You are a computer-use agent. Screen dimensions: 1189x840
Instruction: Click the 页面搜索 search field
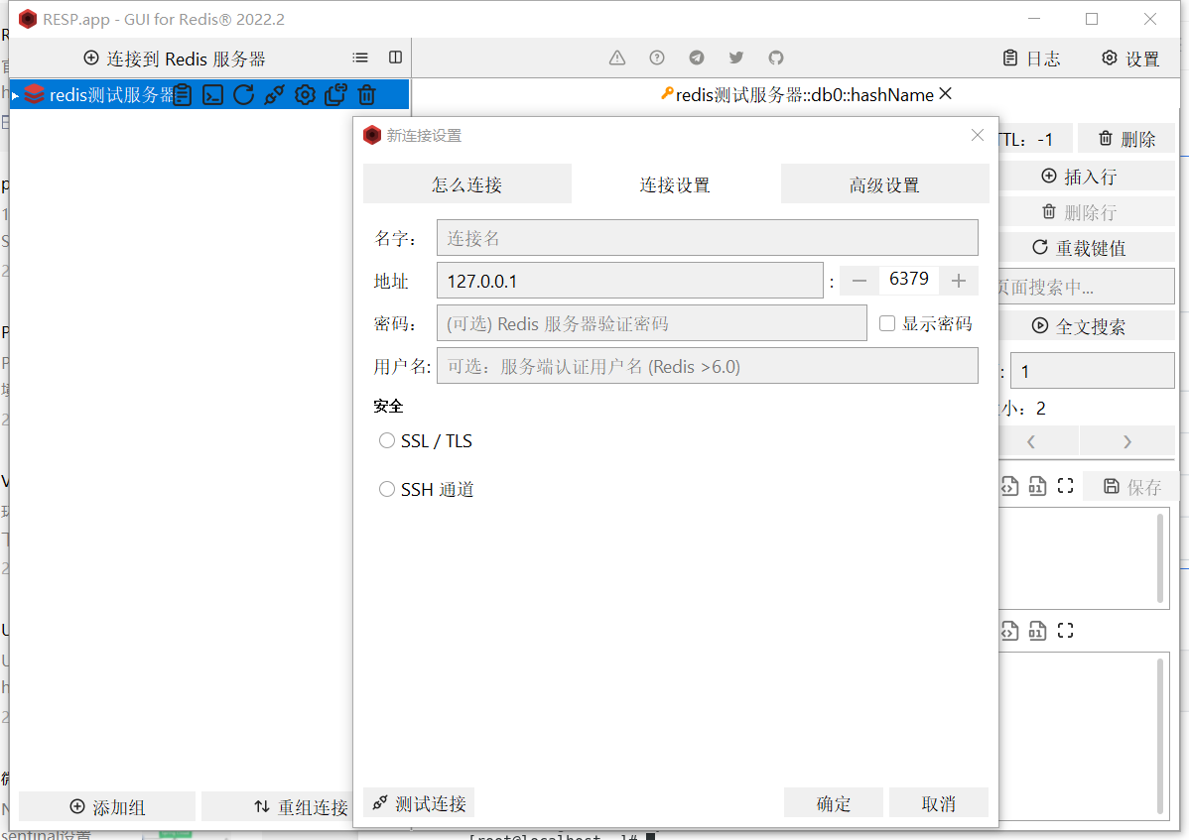point(1087,287)
